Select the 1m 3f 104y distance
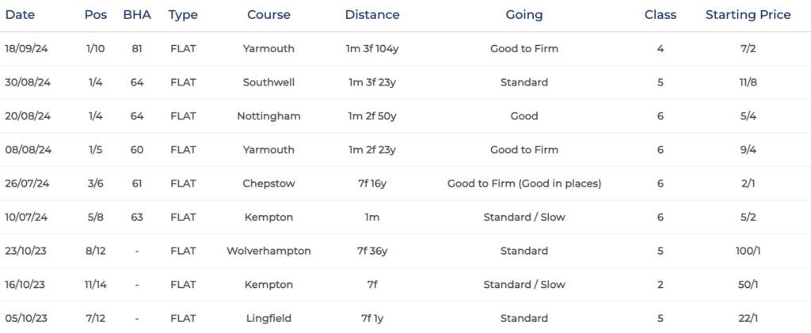Screen dimensions: 811x333 point(372,48)
